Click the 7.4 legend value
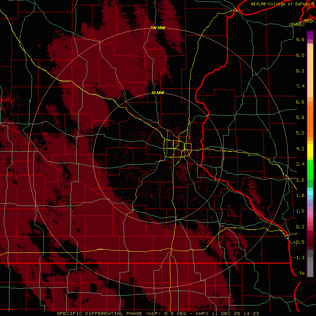Screen dimensions: 316x316 300,86
